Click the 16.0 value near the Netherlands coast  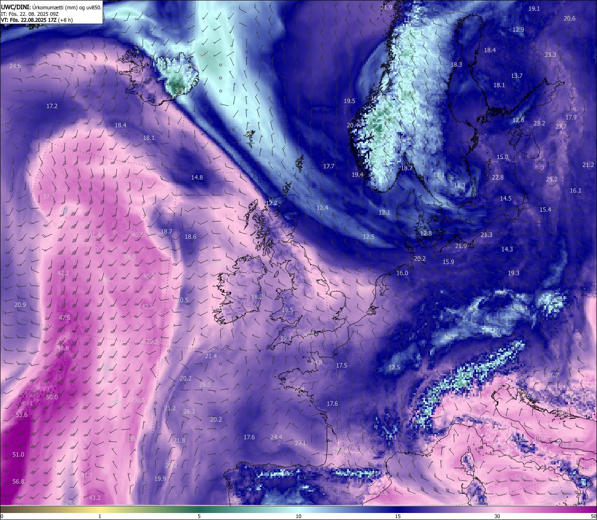tap(402, 273)
